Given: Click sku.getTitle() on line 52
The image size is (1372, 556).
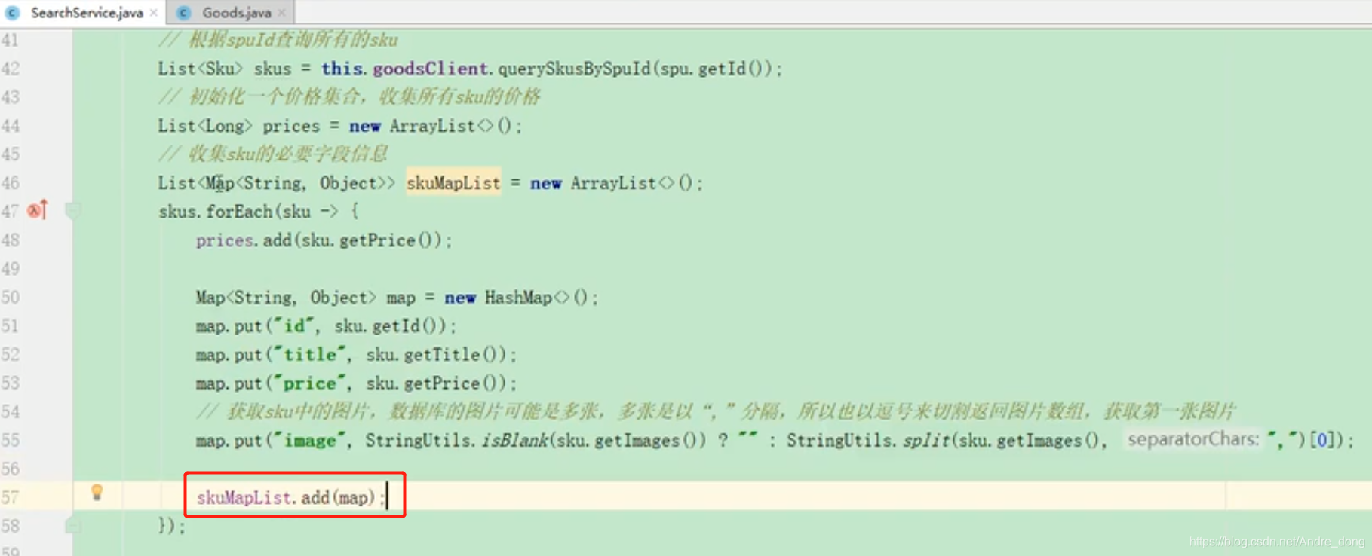Looking at the screenshot, I should (x=436, y=355).
